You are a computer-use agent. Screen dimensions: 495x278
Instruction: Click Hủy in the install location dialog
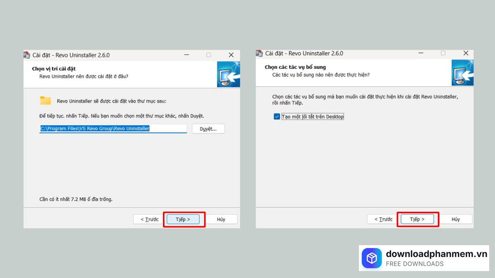pos(221,219)
